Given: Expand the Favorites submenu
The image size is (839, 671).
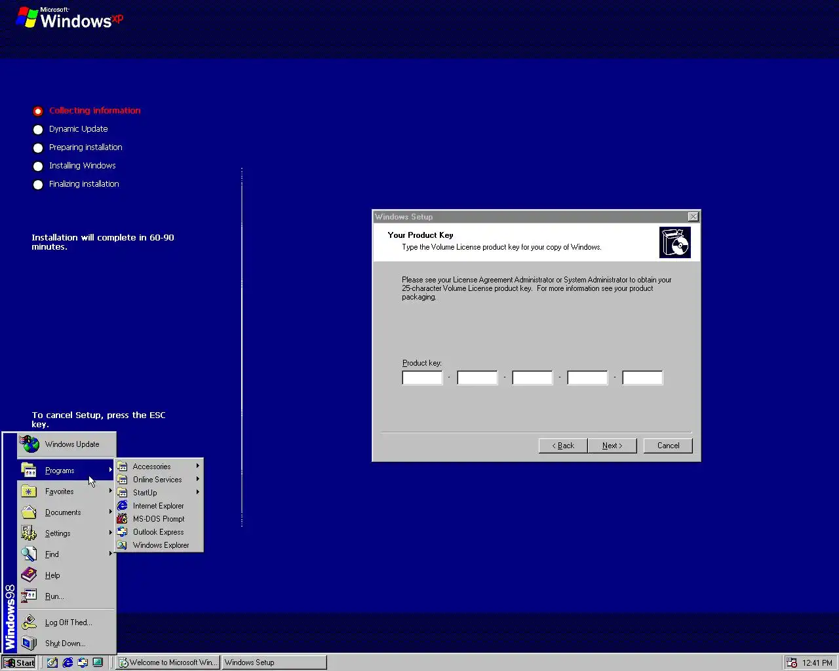Looking at the screenshot, I should point(66,491).
